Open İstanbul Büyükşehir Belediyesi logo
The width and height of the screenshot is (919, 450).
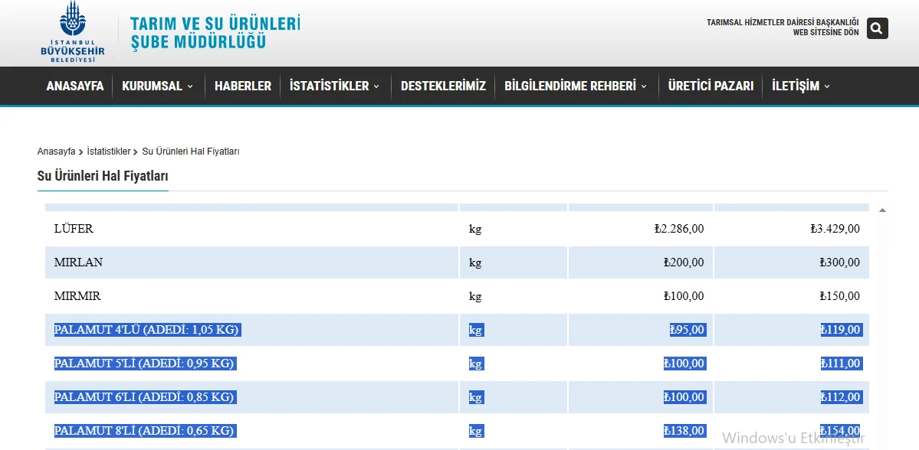[x=73, y=31]
